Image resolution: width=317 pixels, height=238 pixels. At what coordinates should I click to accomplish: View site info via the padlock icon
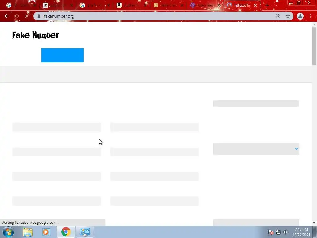[39, 16]
